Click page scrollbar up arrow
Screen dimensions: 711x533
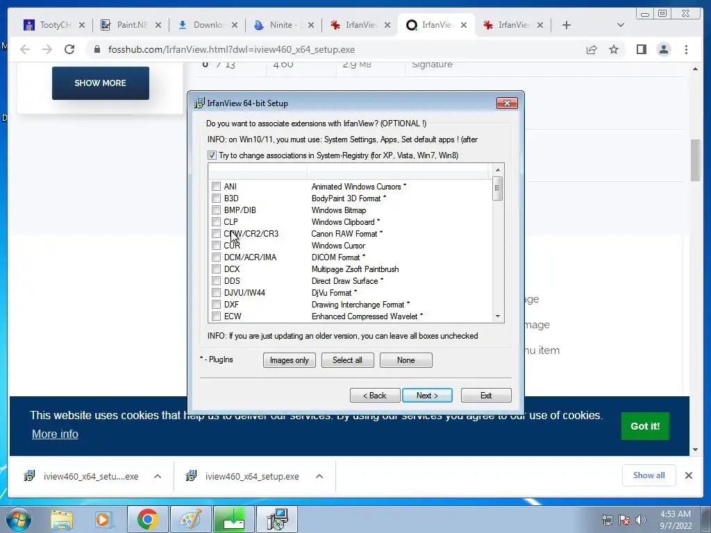[x=695, y=69]
